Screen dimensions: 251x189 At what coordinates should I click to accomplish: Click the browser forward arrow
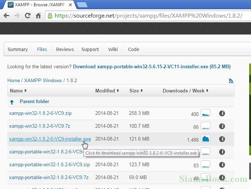pyautogui.click(x=17, y=16)
